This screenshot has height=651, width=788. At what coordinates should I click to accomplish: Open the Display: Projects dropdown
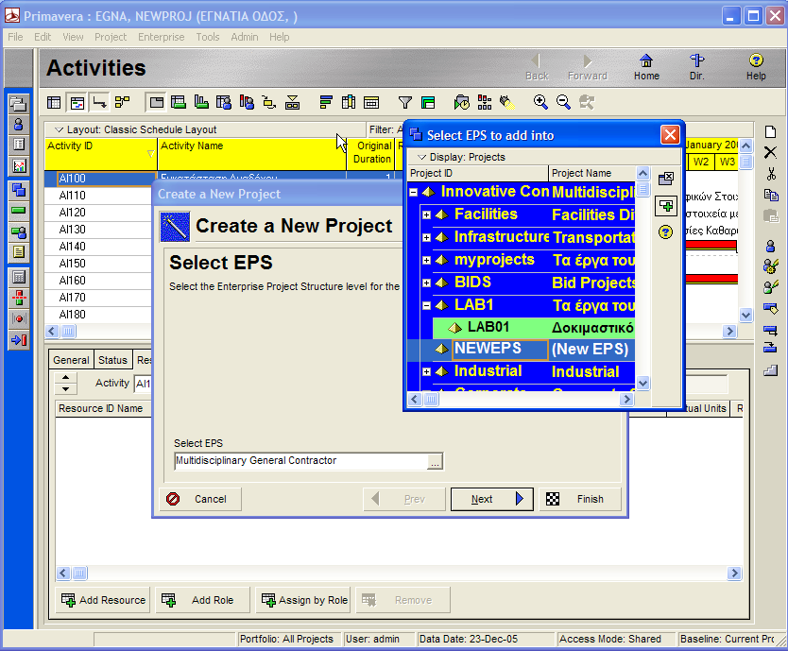point(462,157)
